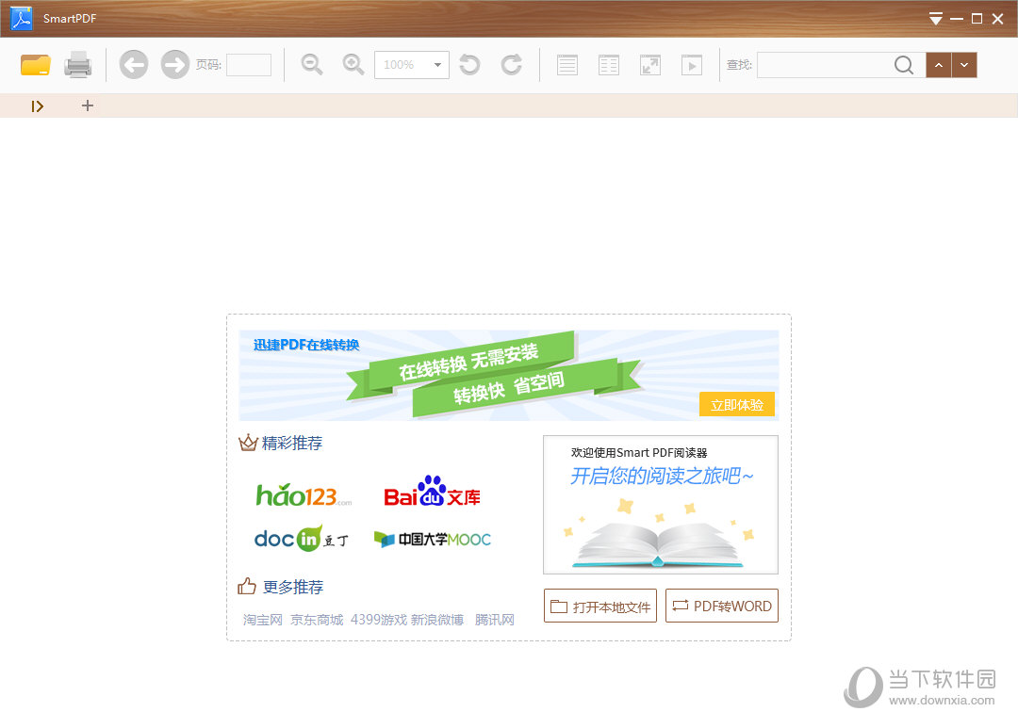Find next match with the down arrow
1018x728 pixels.
tap(964, 65)
